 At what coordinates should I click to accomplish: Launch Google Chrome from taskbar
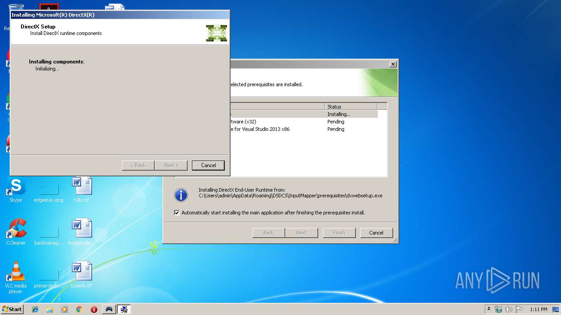79,309
